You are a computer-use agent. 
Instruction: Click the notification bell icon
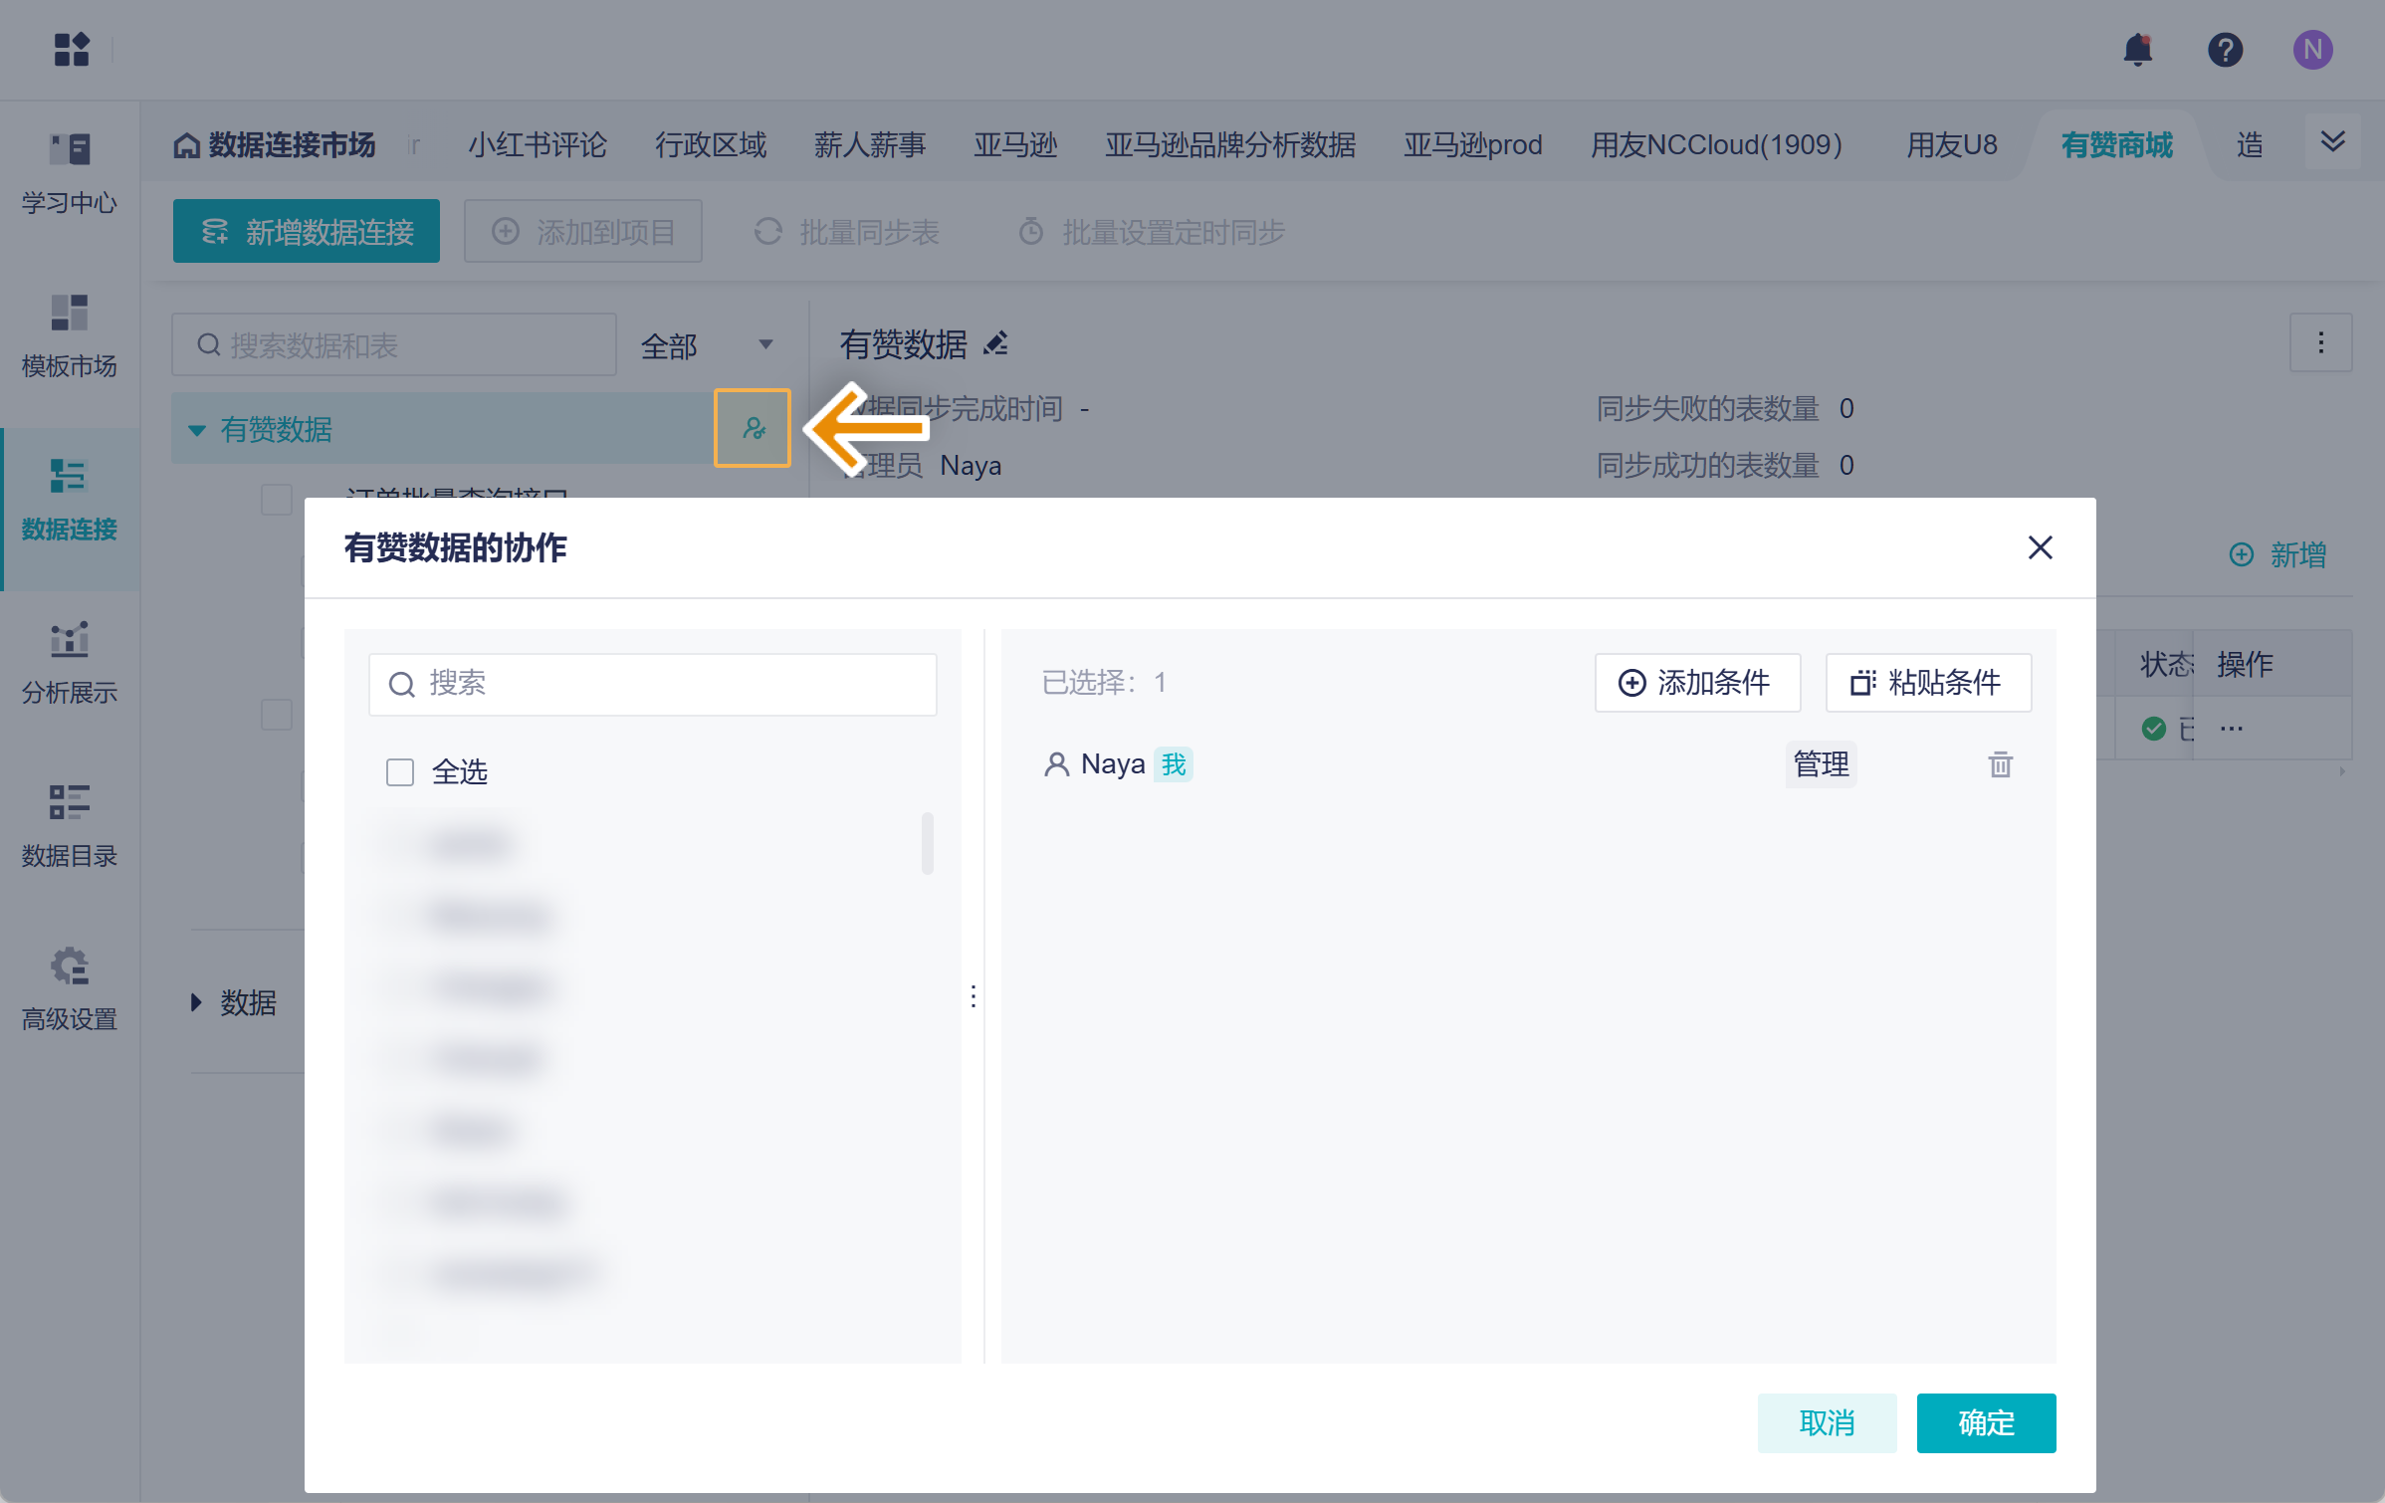coord(2137,50)
